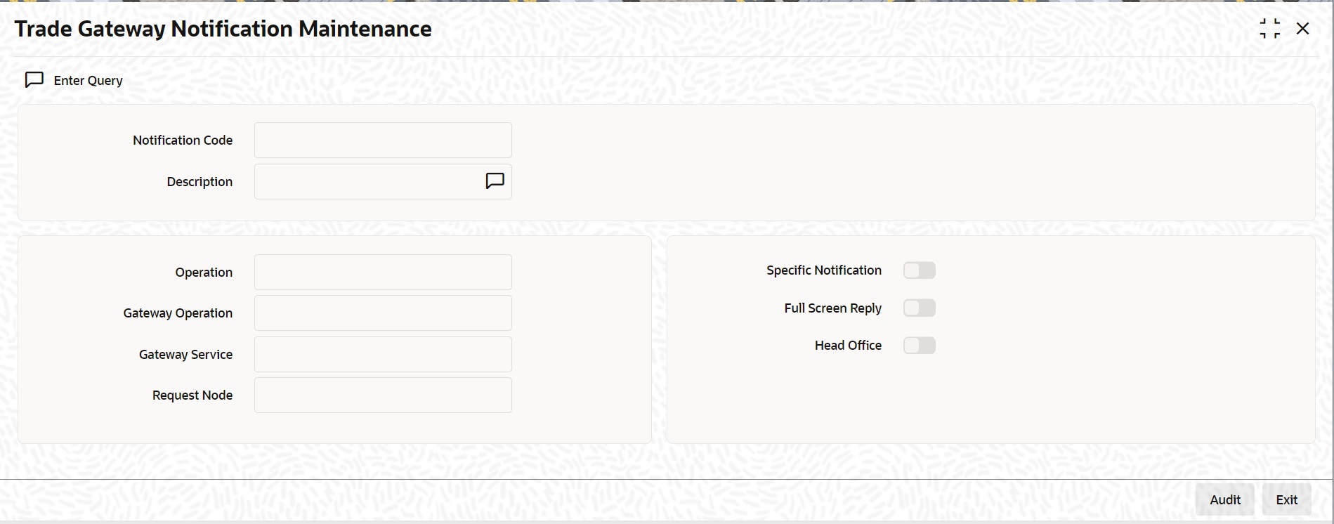This screenshot has width=1334, height=524.
Task: Focus the Gateway Service input field
Action: click(383, 354)
